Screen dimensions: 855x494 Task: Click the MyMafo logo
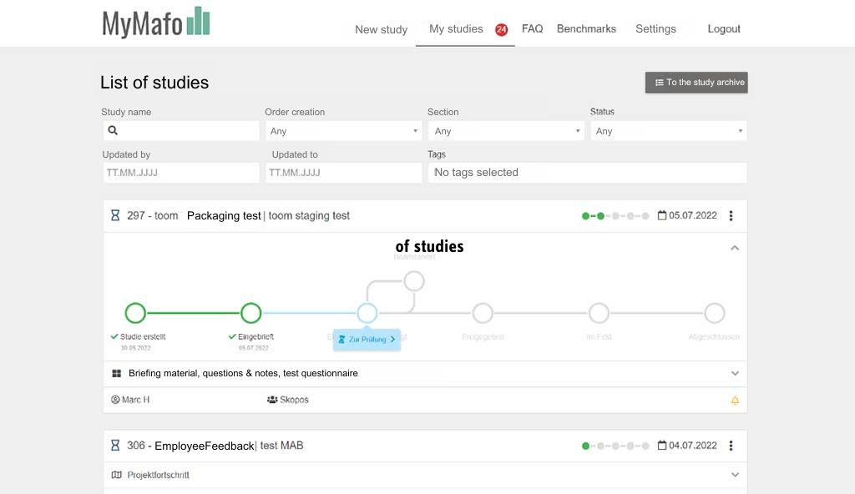pyautogui.click(x=156, y=23)
